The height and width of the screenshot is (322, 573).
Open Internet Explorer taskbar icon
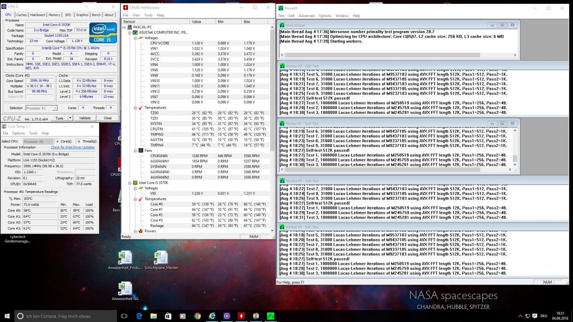coord(212,316)
